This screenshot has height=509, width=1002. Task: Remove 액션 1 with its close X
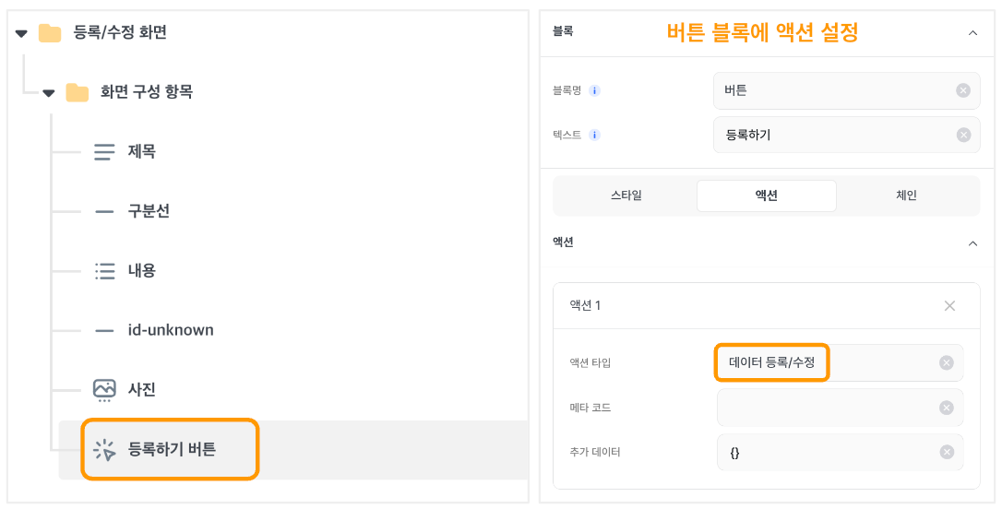(x=949, y=306)
